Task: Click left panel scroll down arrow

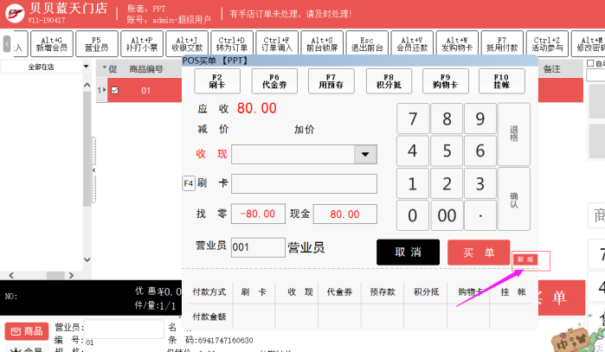Action: [x=87, y=259]
